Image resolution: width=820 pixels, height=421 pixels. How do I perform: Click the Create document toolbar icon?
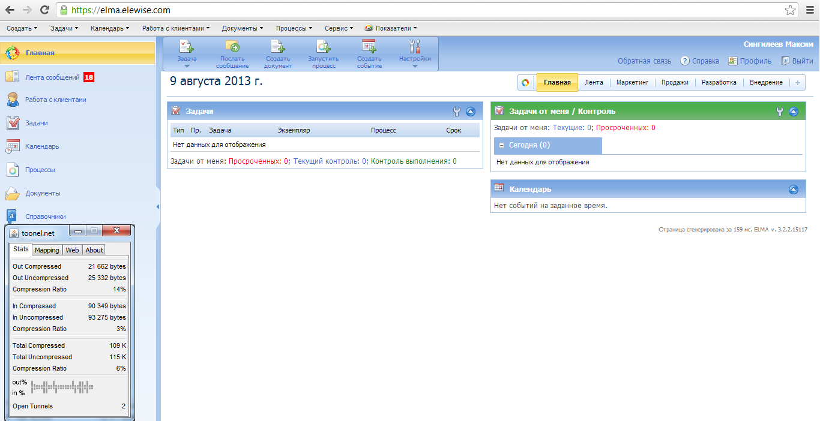point(278,46)
